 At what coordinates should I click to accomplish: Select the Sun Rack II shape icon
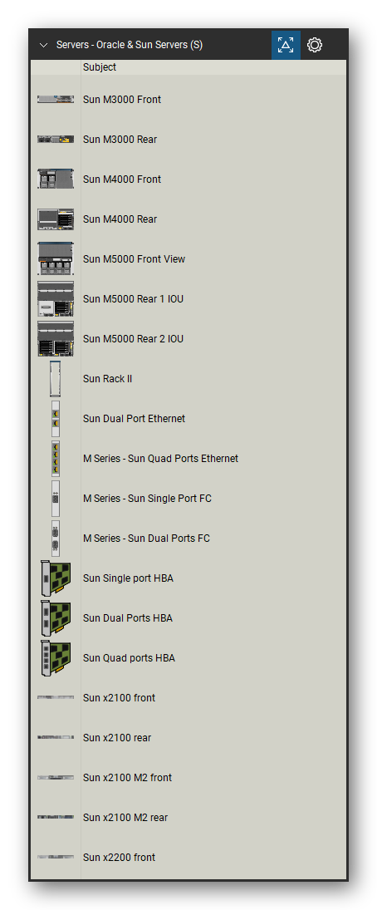point(56,378)
